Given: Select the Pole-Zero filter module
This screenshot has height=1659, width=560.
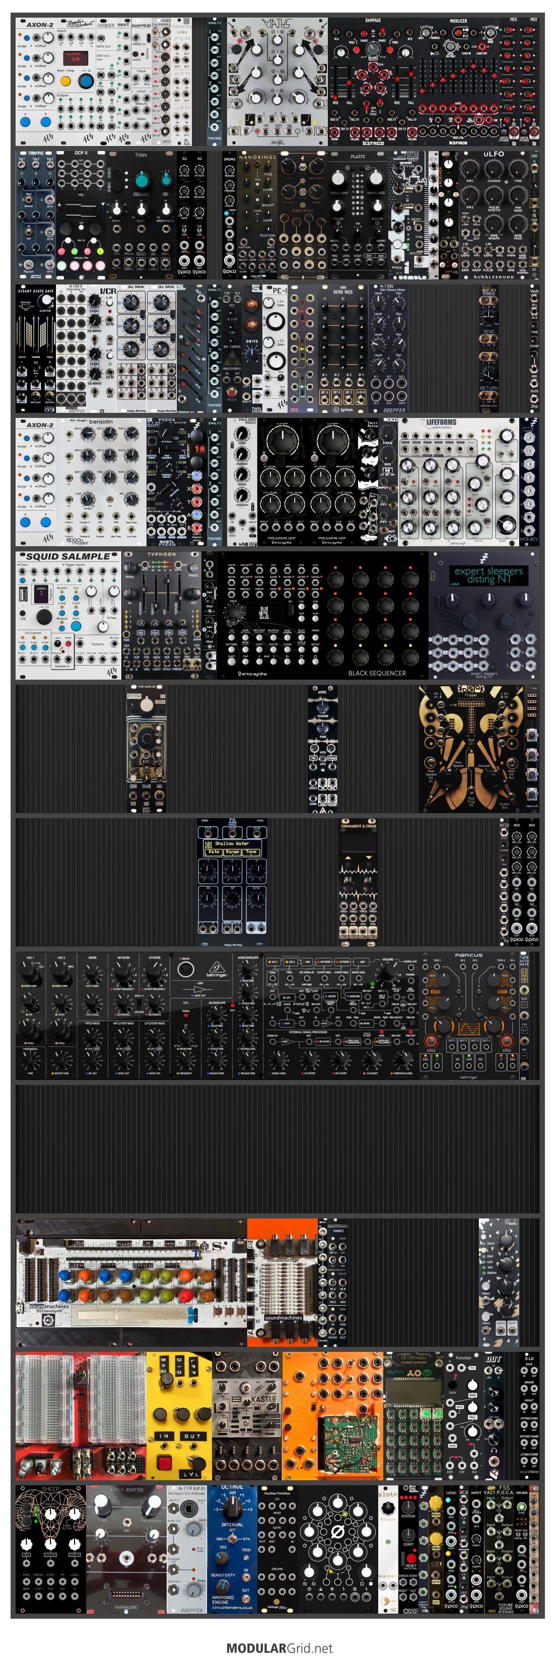Looking at the screenshot, I should (x=242, y=482).
